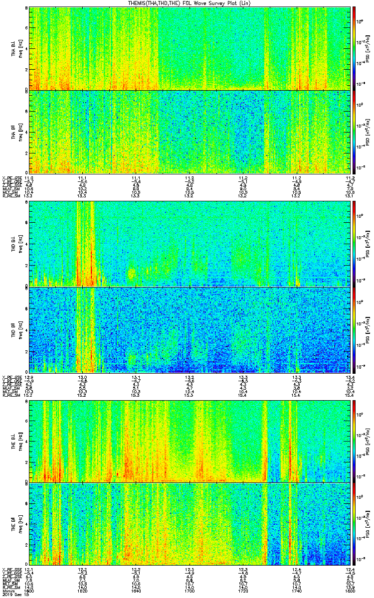Select the THE B-perpendicular spectrogram panel

189,441
